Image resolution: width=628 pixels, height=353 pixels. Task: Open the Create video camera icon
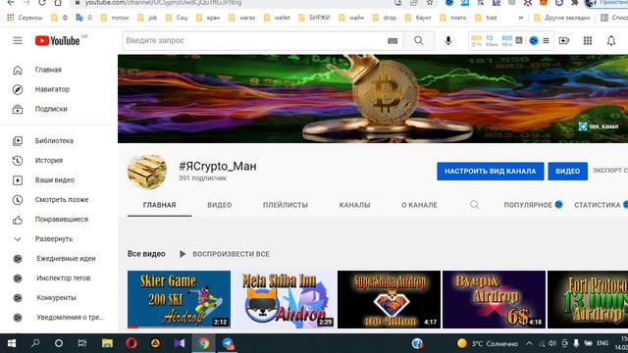[x=564, y=40]
